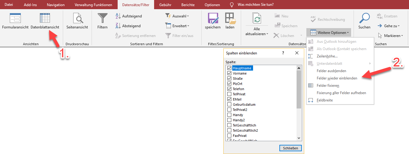Expand the Auswahl dropdown
Image resolution: width=409 pixels, height=154 pixels.
click(x=177, y=16)
